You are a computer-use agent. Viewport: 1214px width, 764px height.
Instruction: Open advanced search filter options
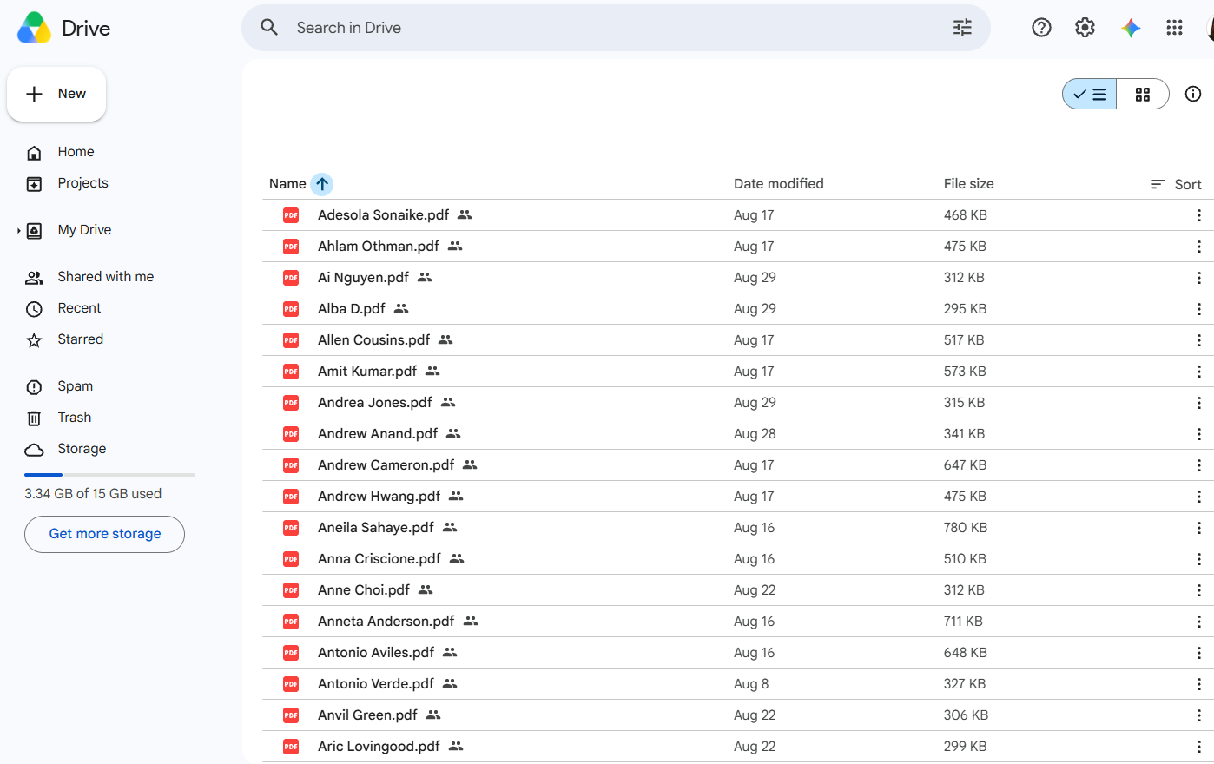point(962,28)
